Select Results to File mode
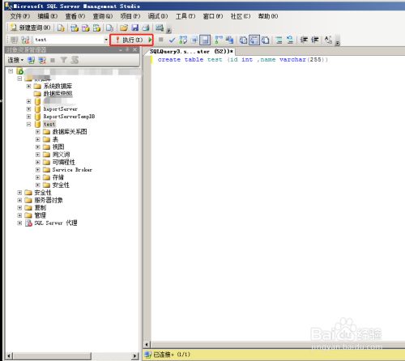 (266, 40)
